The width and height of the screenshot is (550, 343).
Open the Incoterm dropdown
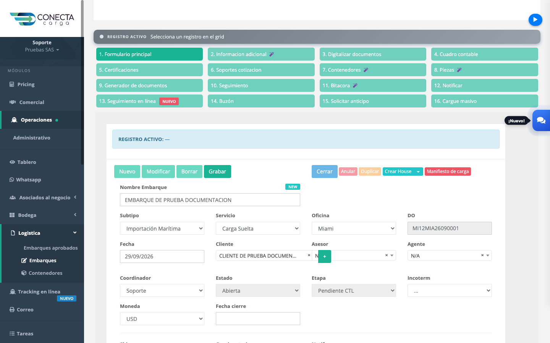click(450, 290)
